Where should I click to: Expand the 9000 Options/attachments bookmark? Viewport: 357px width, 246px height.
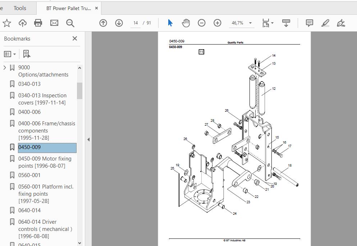click(5, 68)
